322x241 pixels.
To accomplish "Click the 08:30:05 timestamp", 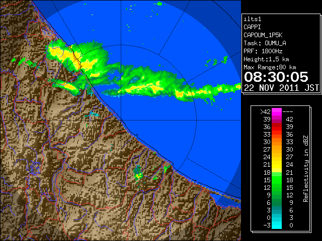I will (276, 77).
